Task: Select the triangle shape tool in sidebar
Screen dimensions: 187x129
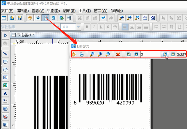Action: click(5, 117)
